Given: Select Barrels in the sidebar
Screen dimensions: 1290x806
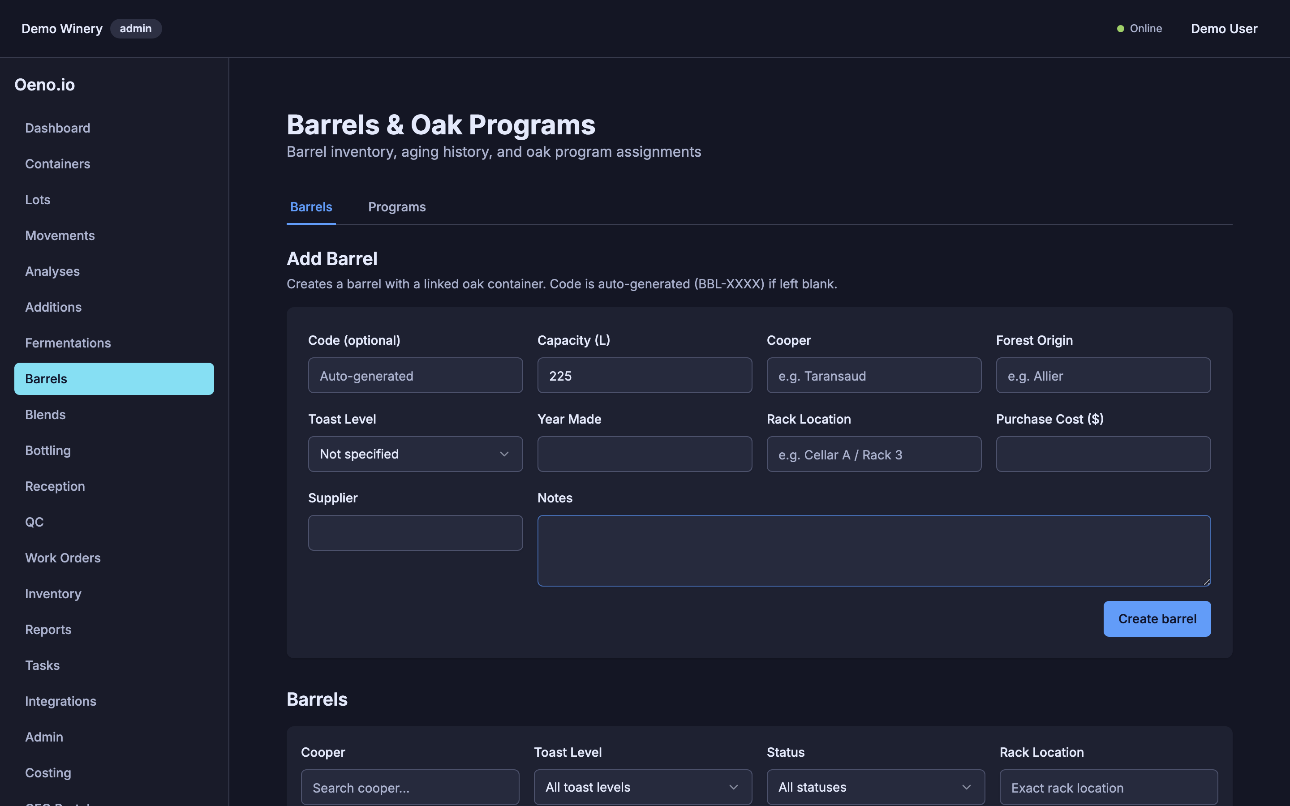Looking at the screenshot, I should (114, 378).
